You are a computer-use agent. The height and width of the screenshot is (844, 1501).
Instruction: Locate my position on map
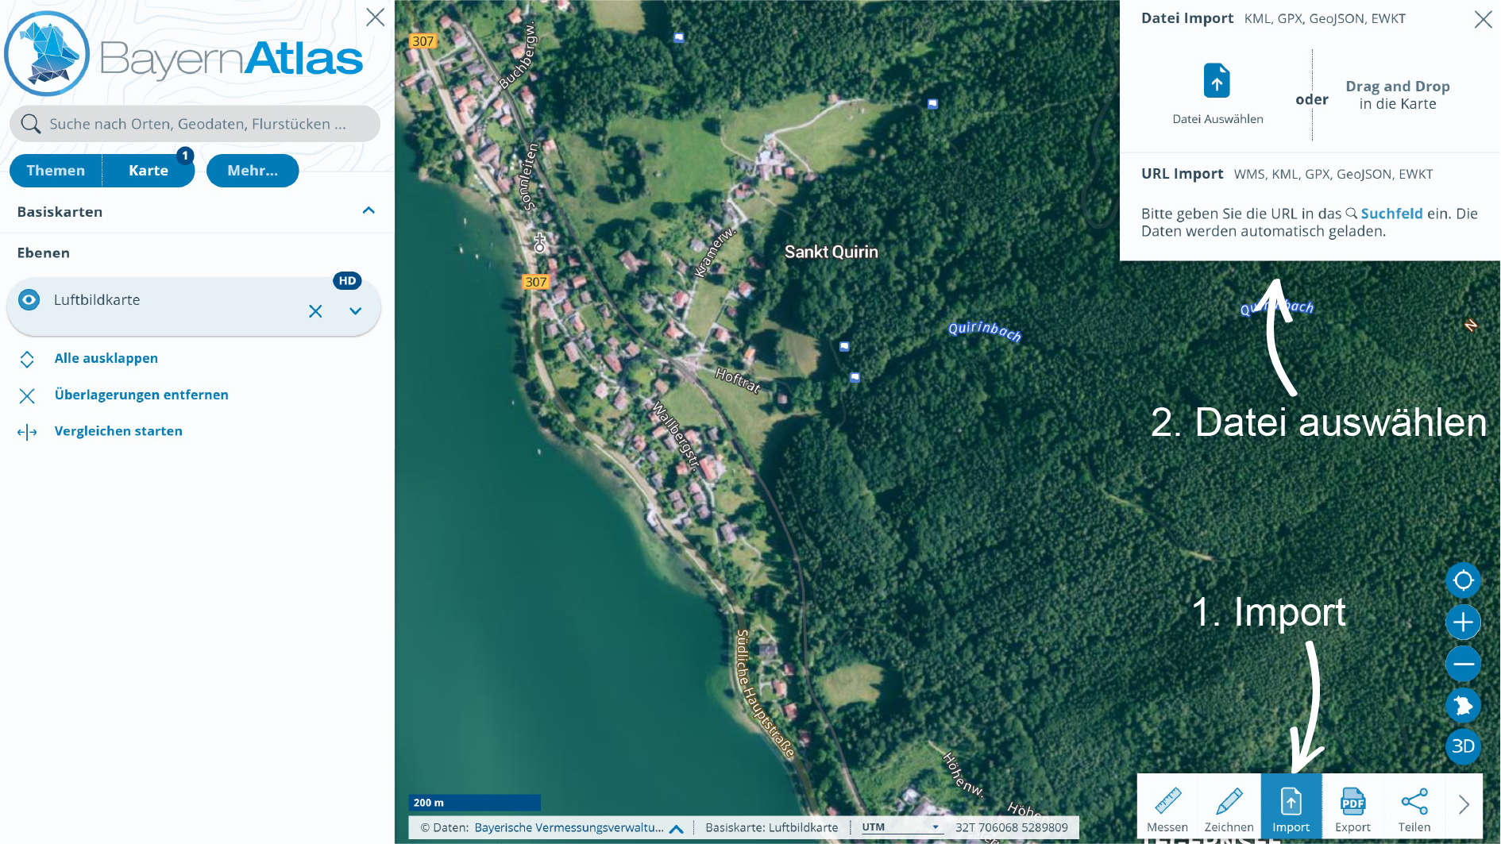[1463, 581]
